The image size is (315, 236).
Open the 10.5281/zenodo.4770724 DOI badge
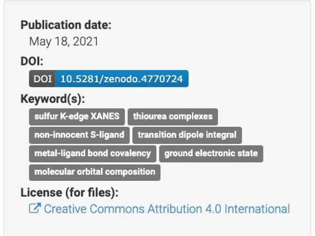pos(122,79)
